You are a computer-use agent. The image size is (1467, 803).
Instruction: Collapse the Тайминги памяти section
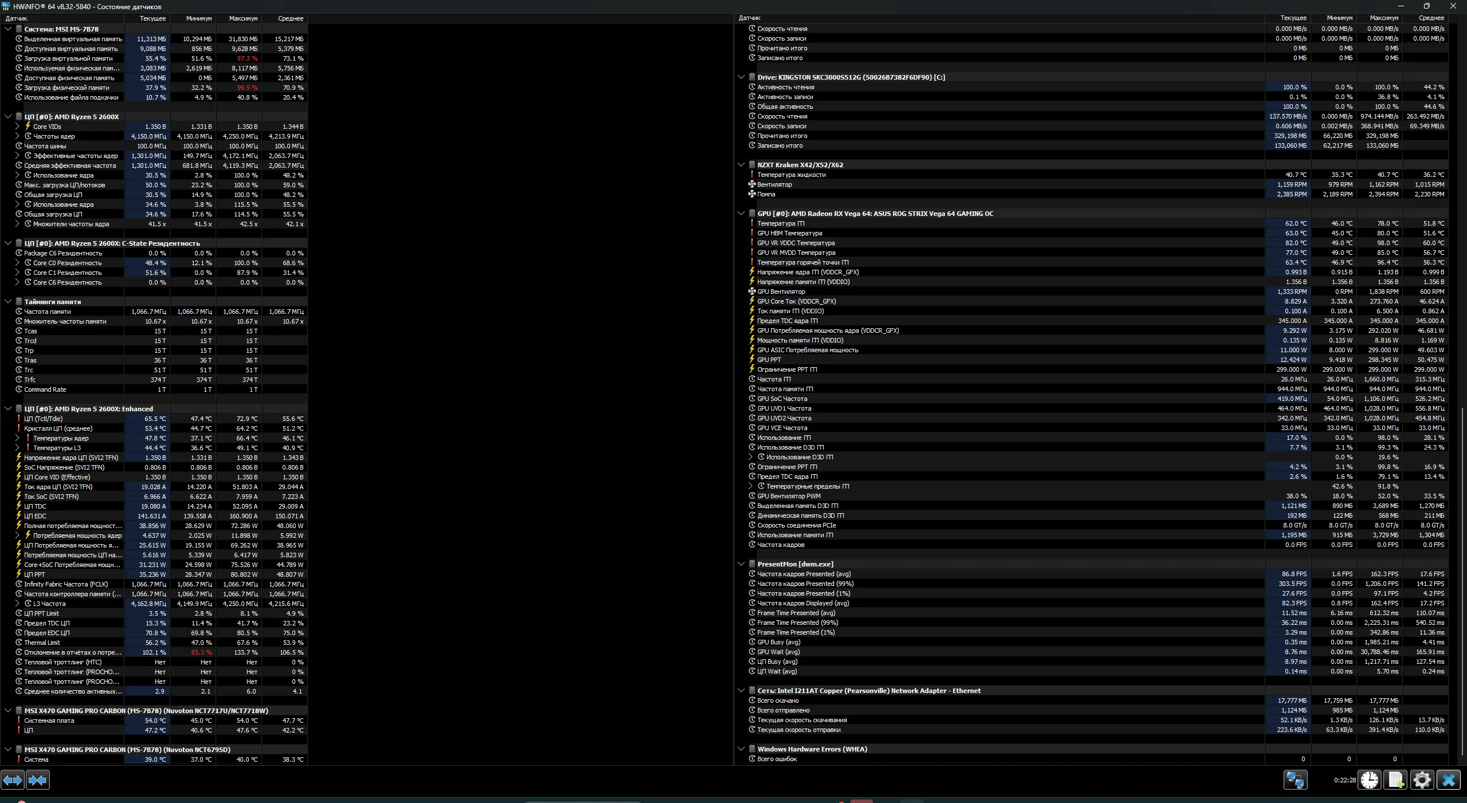coord(8,301)
